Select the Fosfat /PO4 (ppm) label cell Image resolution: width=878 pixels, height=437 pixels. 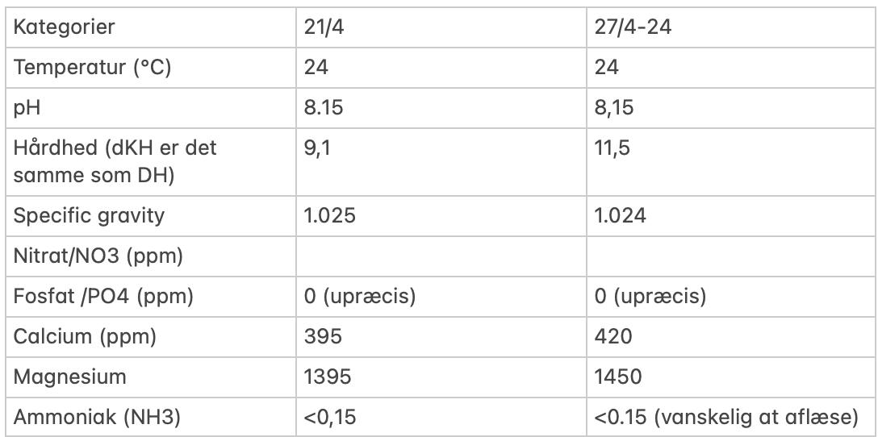pyautogui.click(x=103, y=296)
